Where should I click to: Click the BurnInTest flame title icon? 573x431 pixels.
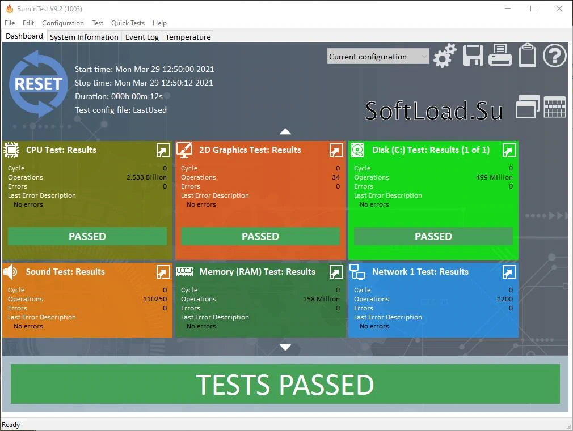click(10, 8)
